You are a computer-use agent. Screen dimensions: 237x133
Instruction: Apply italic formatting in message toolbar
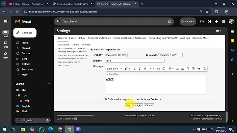click(x=140, y=69)
